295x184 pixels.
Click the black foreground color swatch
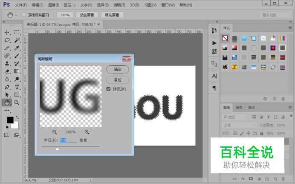click(9, 120)
